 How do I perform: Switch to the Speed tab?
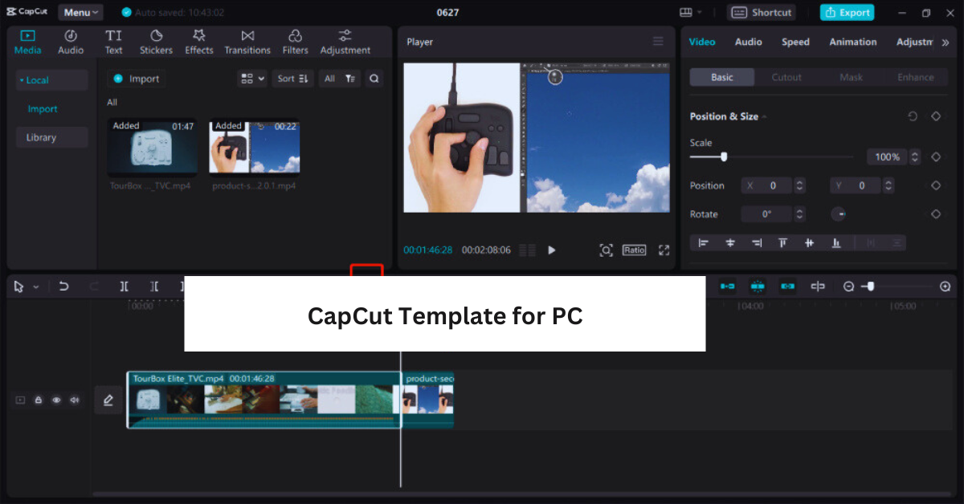coord(795,42)
